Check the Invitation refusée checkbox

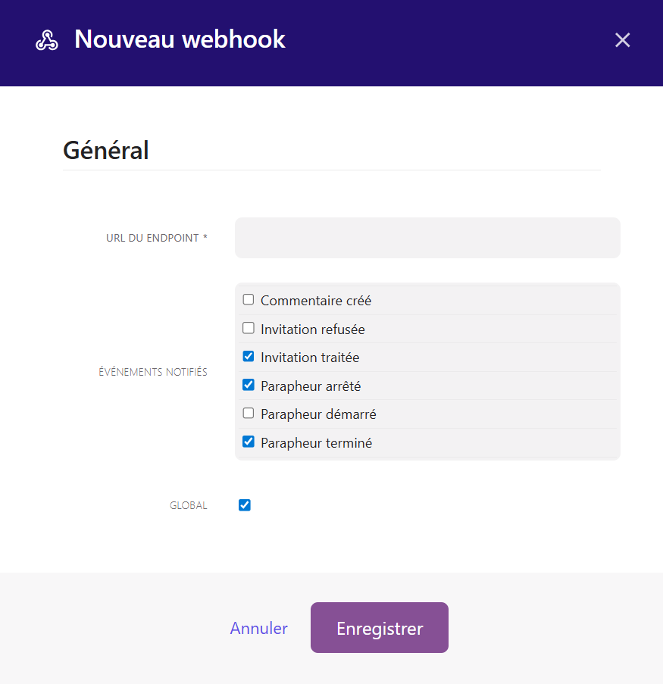point(249,329)
